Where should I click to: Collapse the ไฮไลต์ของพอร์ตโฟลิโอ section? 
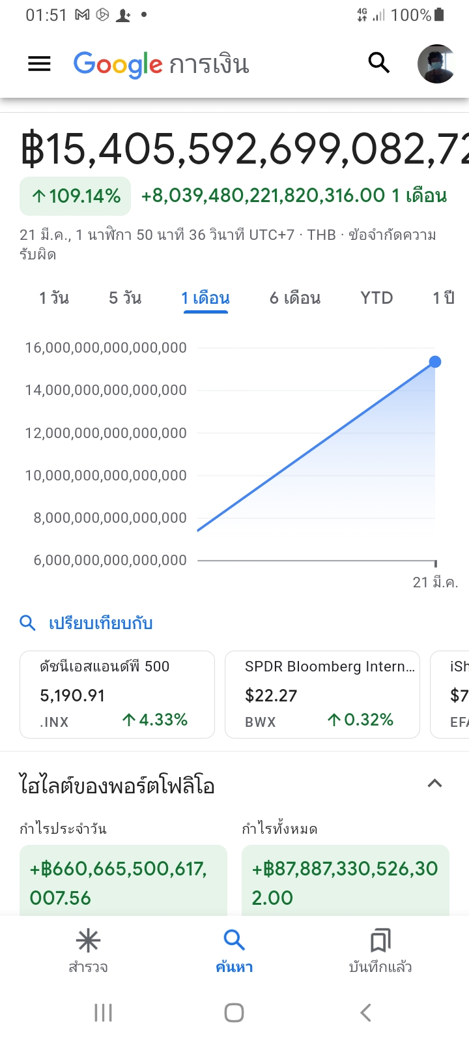click(434, 784)
